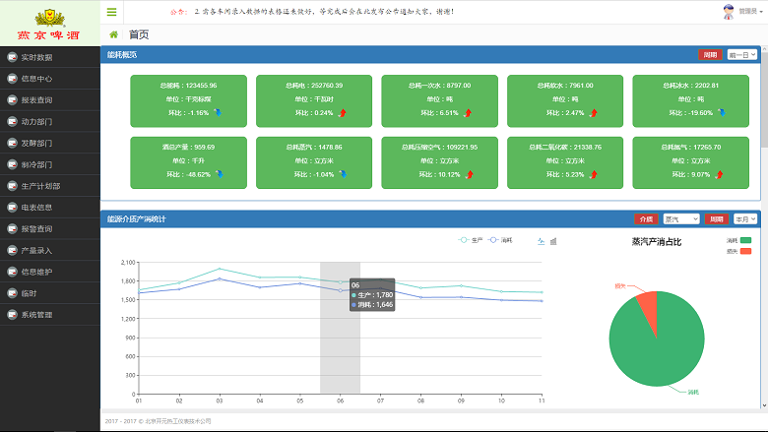768x432 pixels.
Task: Click the 蒸汽产消占比 pie chart title
Action: click(x=657, y=242)
